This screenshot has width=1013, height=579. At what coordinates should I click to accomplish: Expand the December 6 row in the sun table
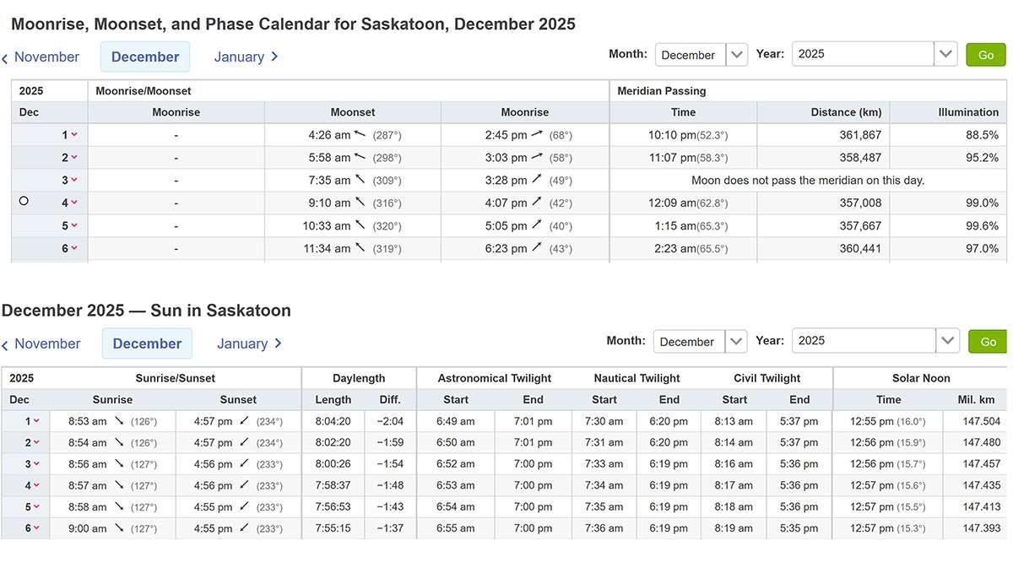coord(36,528)
